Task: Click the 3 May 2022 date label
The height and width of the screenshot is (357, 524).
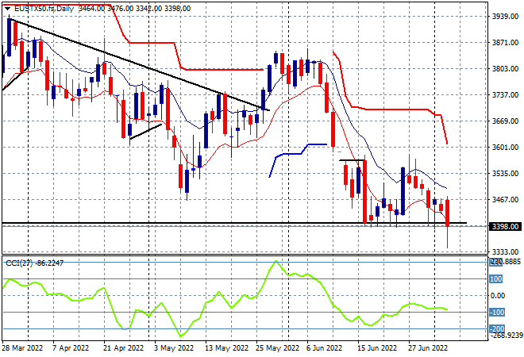Action: pos(174,348)
